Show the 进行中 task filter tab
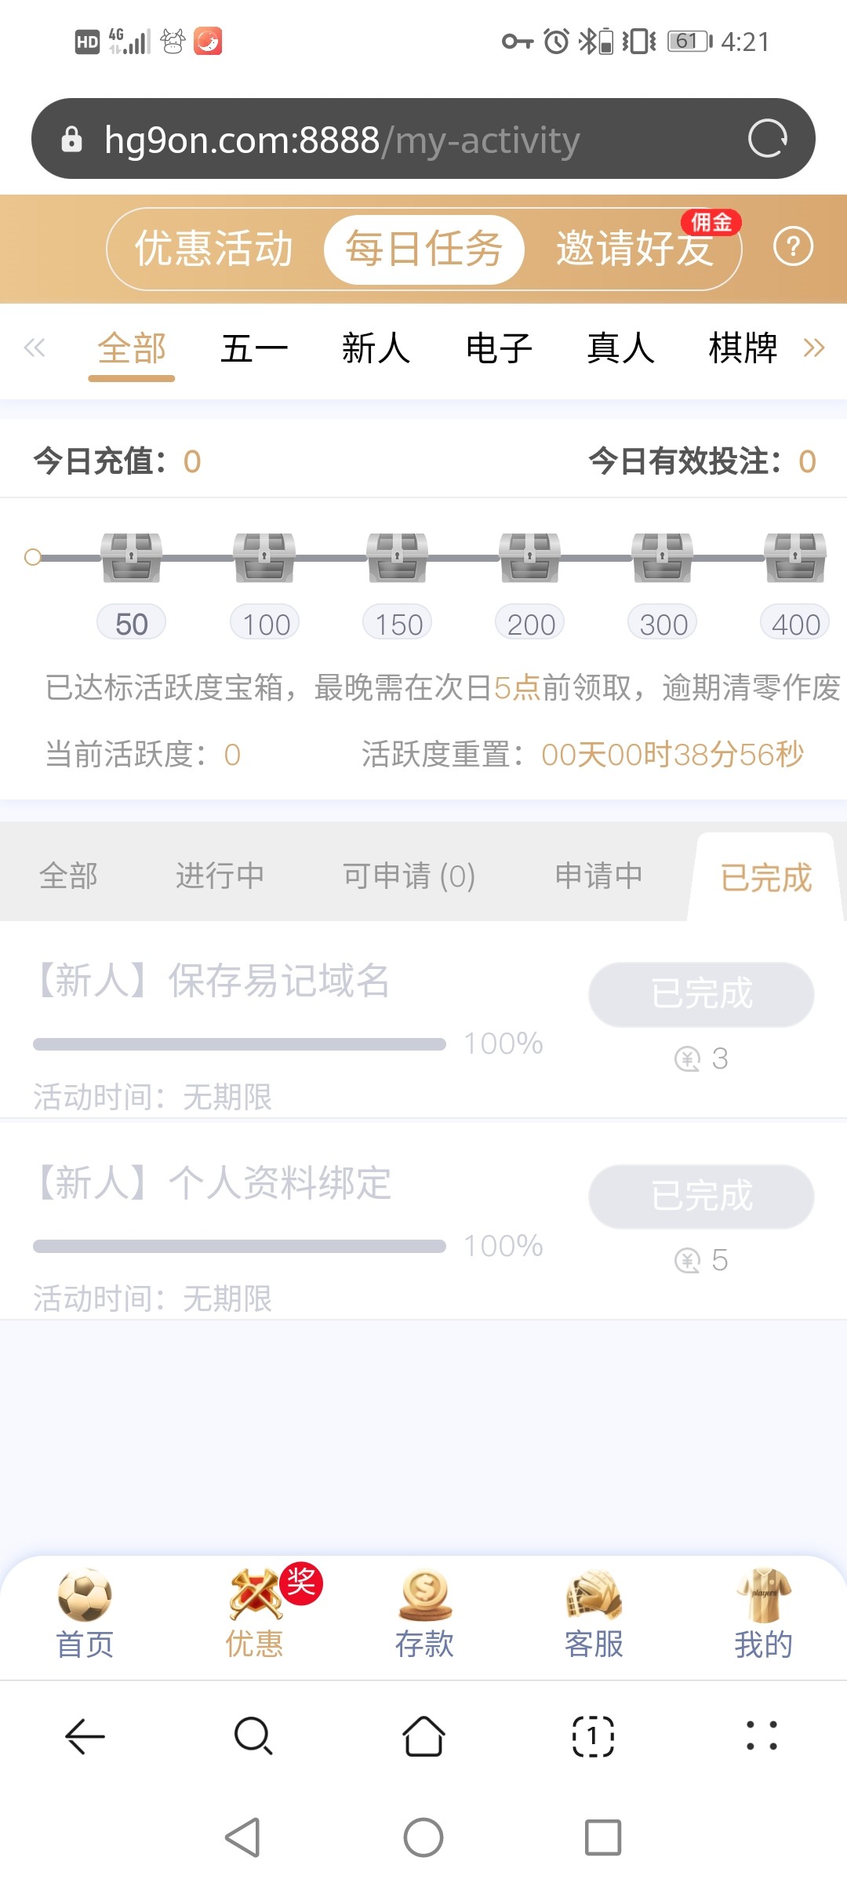Viewport: 847px width, 1883px height. click(x=220, y=876)
